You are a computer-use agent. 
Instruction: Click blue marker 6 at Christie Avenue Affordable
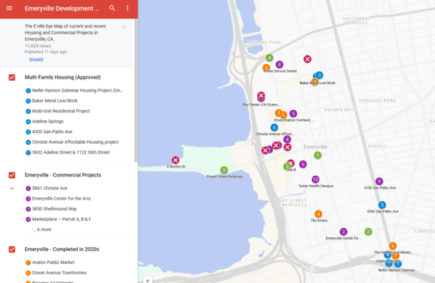pyautogui.click(x=274, y=127)
